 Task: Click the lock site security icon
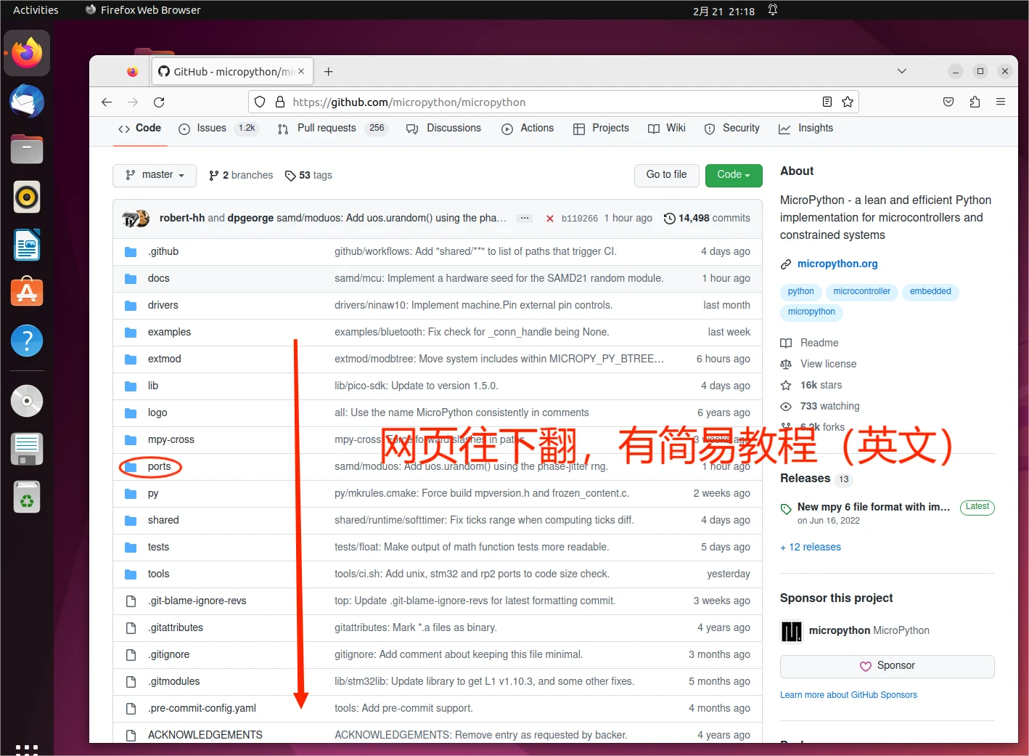pos(280,102)
